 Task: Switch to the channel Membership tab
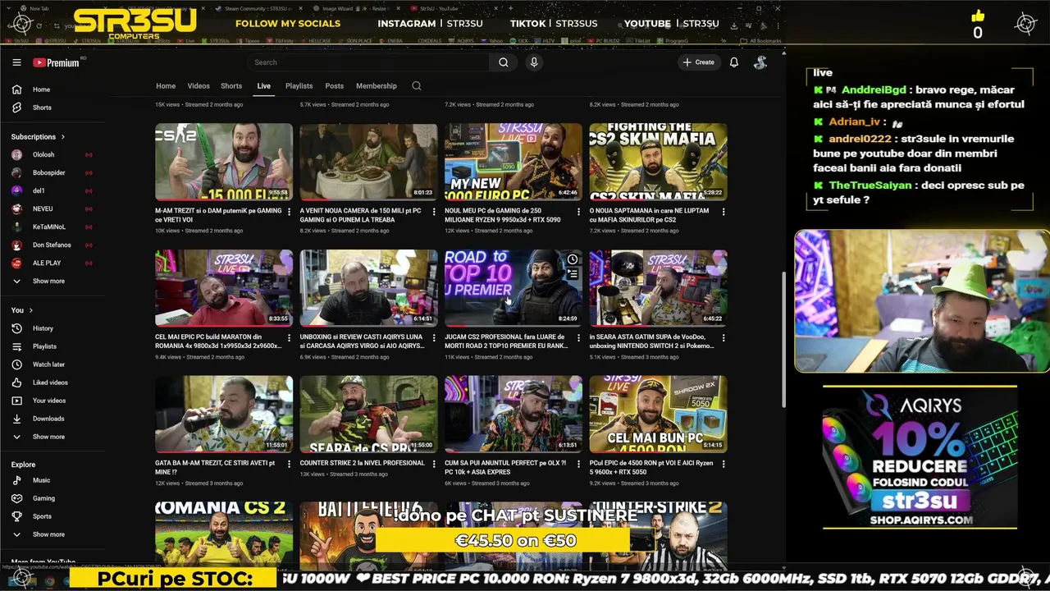tap(377, 86)
